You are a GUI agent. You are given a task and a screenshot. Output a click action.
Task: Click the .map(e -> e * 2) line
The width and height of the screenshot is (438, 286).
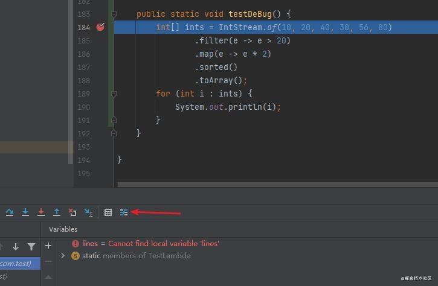coord(233,54)
